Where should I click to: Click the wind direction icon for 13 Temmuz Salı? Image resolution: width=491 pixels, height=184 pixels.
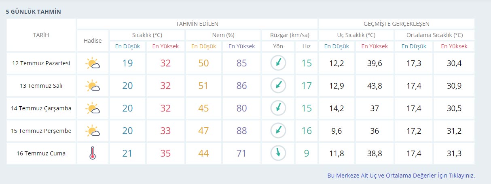tap(278, 86)
